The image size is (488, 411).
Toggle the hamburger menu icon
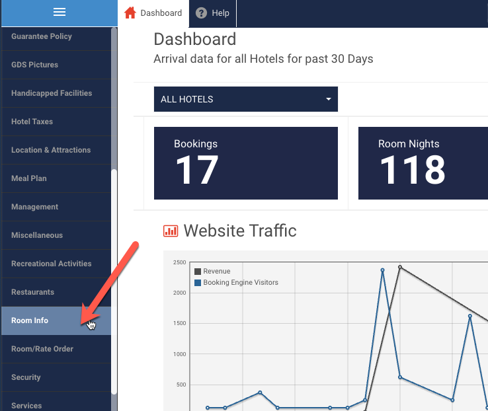(59, 12)
